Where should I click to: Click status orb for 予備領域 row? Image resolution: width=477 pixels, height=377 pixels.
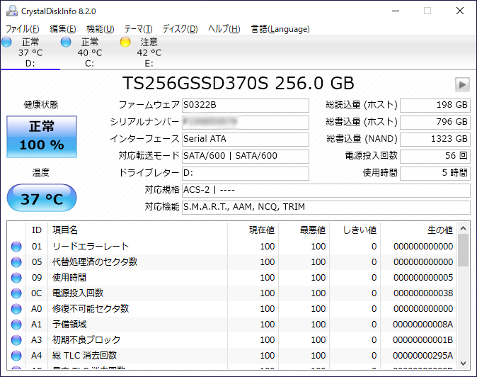click(16, 325)
